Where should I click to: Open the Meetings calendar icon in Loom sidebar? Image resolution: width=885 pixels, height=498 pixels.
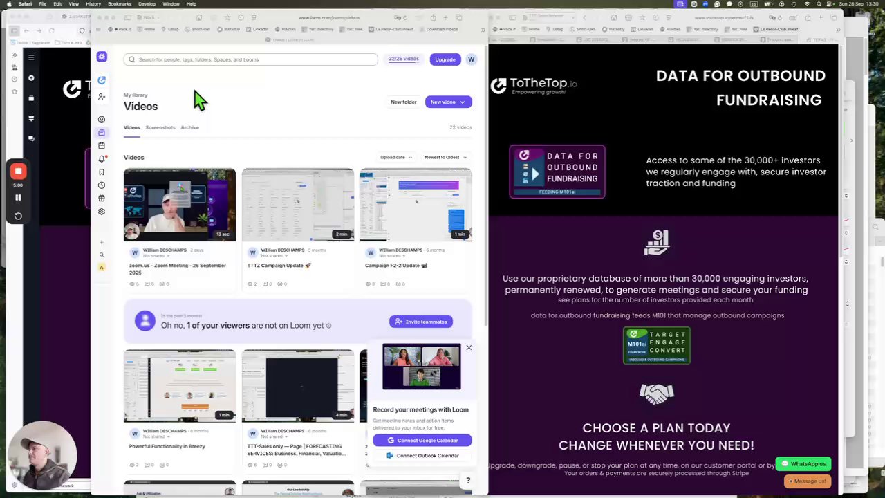click(x=102, y=146)
